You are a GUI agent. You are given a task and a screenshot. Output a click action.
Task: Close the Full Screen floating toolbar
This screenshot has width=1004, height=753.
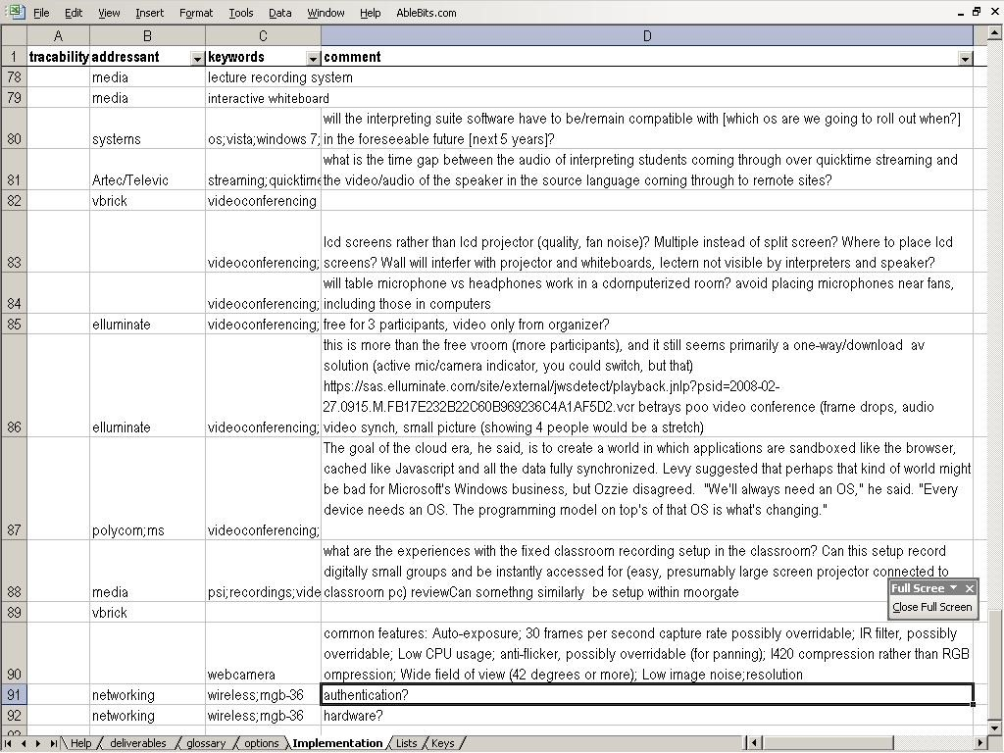coord(969,588)
